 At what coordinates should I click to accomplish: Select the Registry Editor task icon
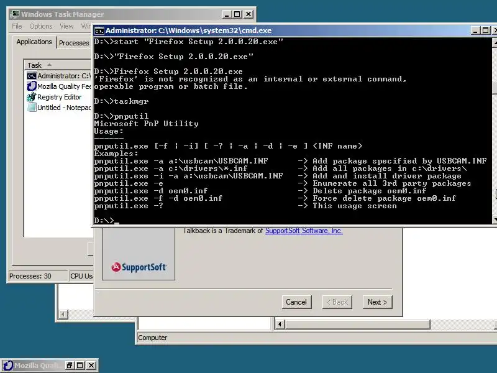[x=32, y=97]
